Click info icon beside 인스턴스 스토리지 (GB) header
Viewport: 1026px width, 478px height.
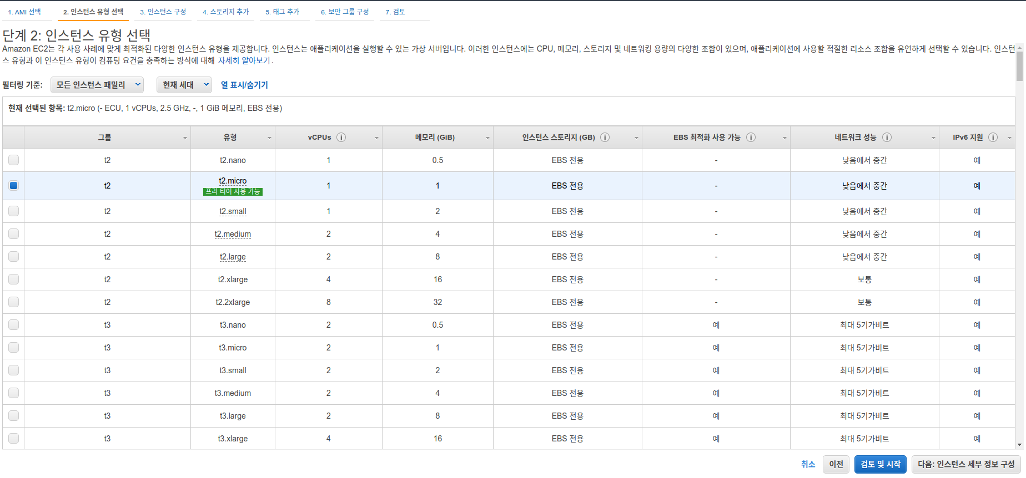[605, 138]
